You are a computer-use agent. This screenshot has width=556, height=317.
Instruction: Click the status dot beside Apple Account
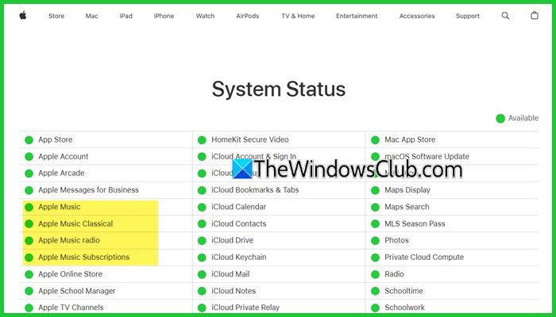tap(29, 157)
